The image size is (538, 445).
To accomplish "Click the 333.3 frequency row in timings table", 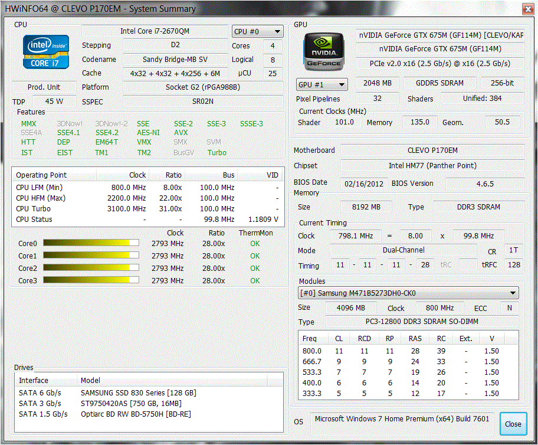I will pyautogui.click(x=408, y=394).
